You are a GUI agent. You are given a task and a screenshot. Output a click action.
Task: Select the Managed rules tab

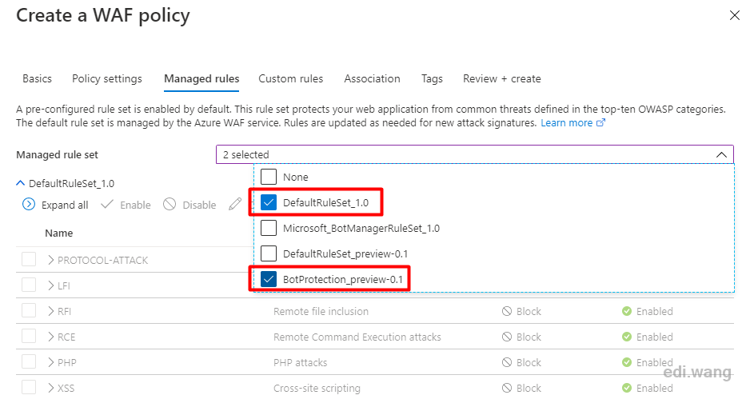click(201, 78)
